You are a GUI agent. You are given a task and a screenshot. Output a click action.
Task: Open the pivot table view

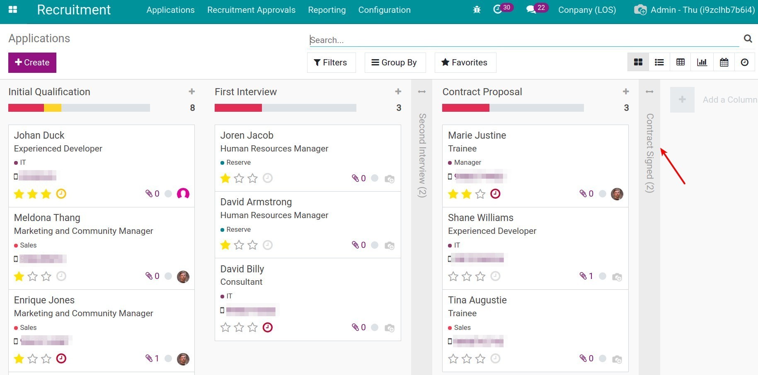[x=681, y=62]
